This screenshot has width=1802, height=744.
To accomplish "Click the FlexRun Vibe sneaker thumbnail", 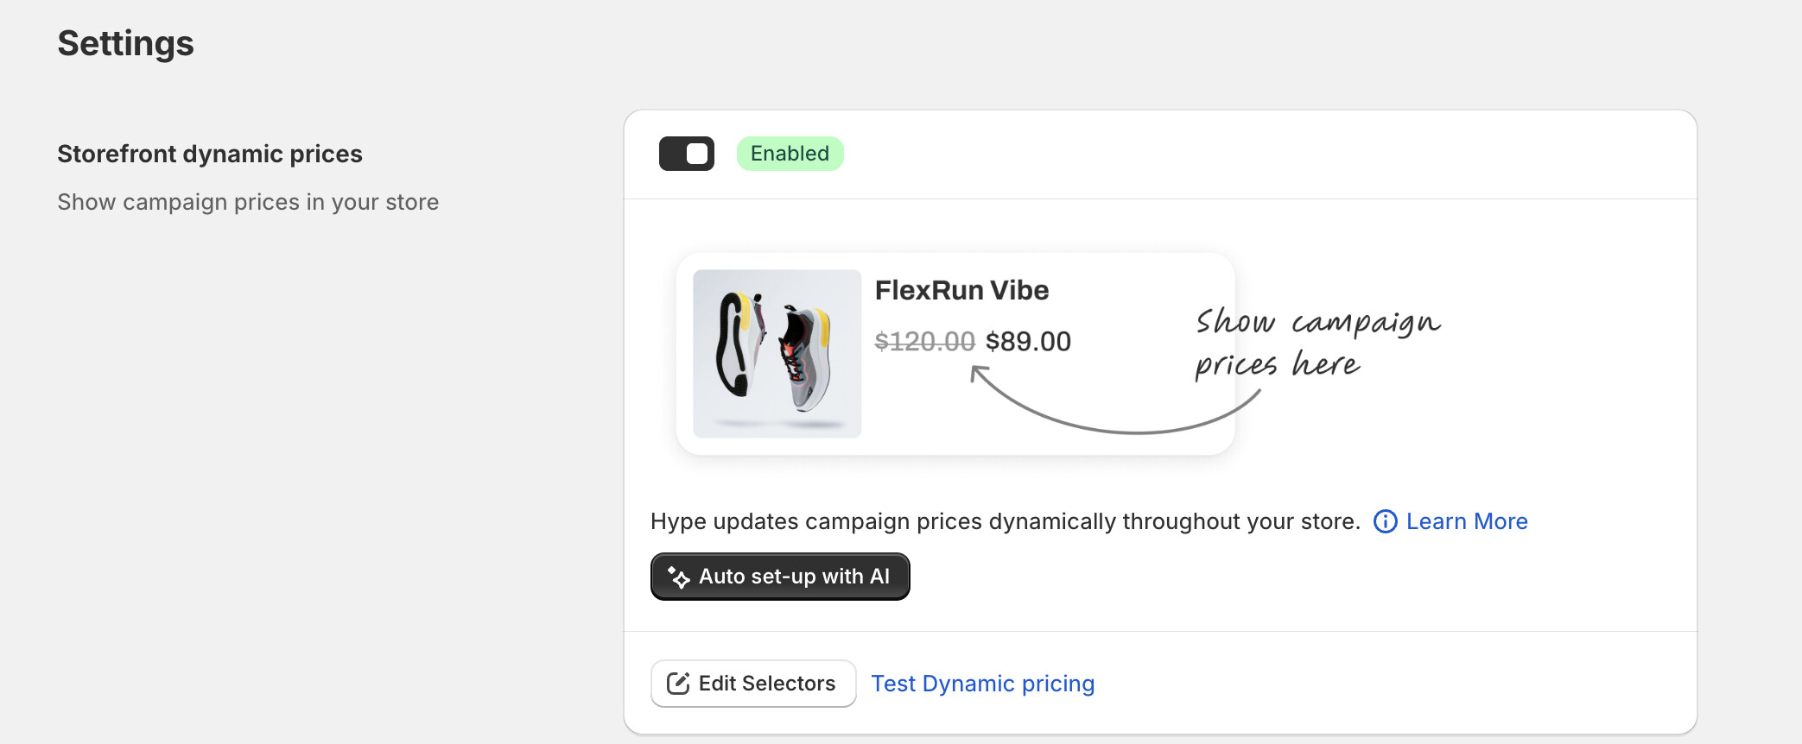I will click(777, 353).
